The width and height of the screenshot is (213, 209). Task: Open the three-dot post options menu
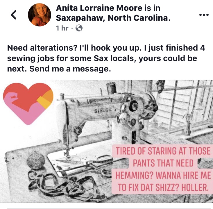point(204,15)
